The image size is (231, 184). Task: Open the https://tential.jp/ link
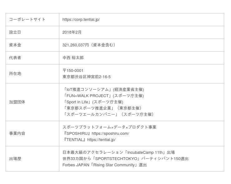[101, 140]
